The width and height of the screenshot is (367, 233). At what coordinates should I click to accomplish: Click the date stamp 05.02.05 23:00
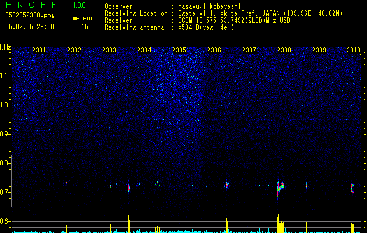(30, 27)
